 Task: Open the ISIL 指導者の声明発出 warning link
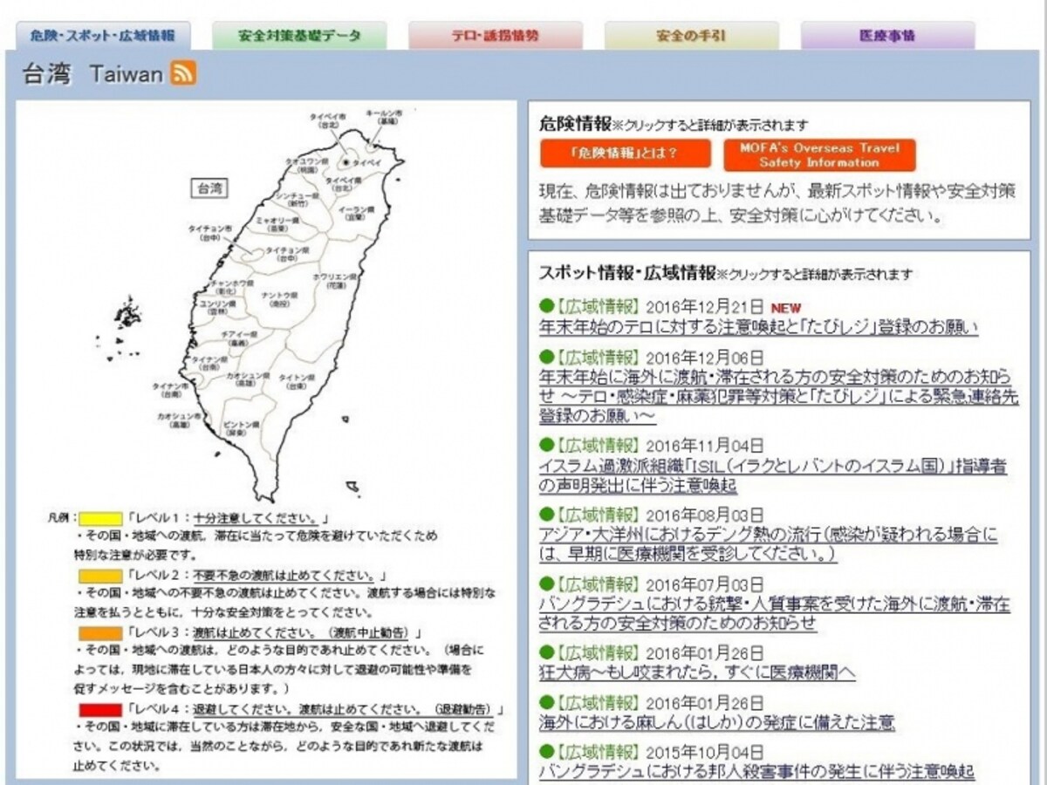773,476
